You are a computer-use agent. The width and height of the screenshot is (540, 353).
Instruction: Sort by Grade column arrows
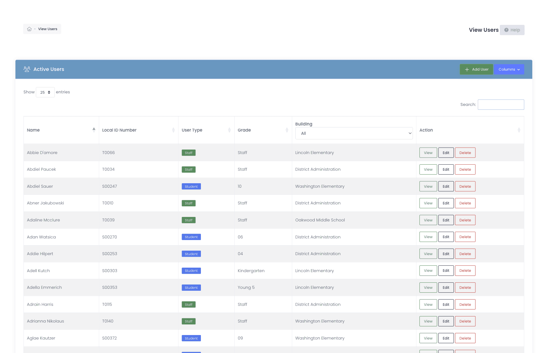(287, 130)
